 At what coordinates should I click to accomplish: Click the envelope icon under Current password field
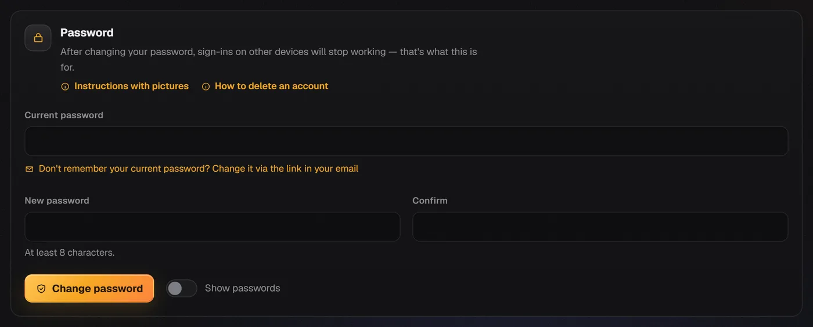(x=29, y=169)
